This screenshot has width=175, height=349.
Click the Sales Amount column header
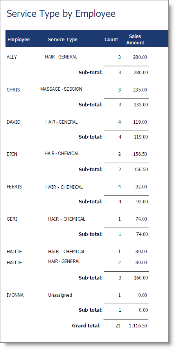click(x=135, y=39)
